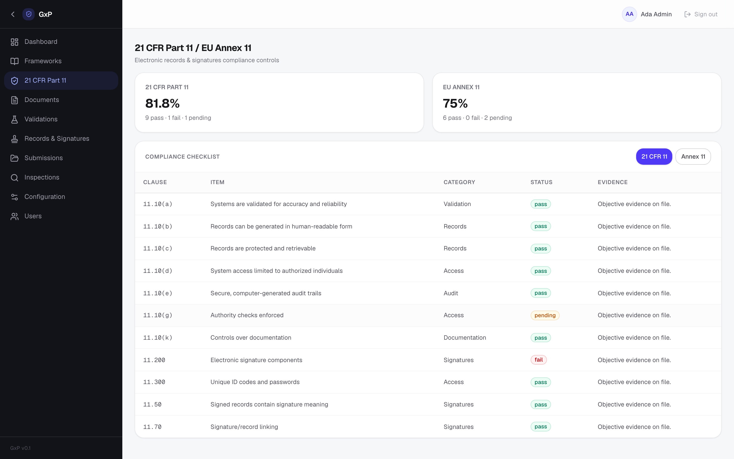Screen dimensions: 734x459
Task: Click the EU Annex 11 75% score card
Action: 576,103
